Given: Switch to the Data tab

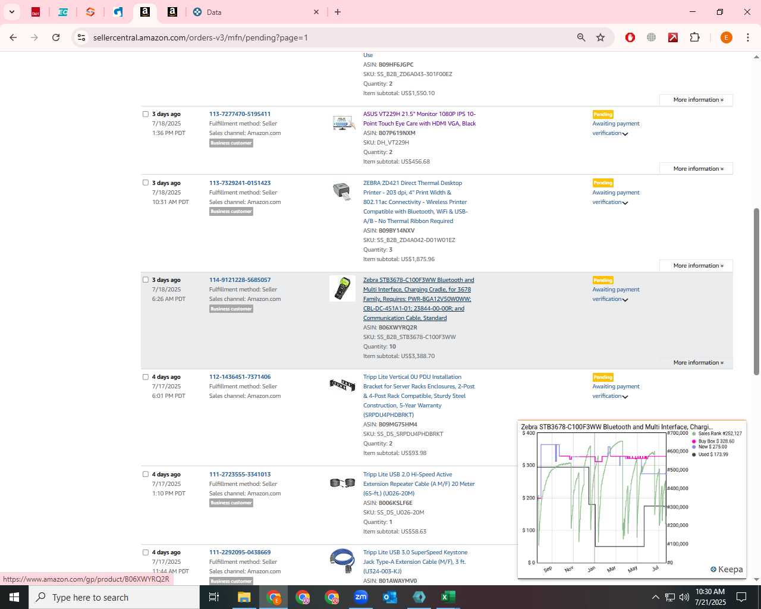Looking at the screenshot, I should (x=256, y=12).
